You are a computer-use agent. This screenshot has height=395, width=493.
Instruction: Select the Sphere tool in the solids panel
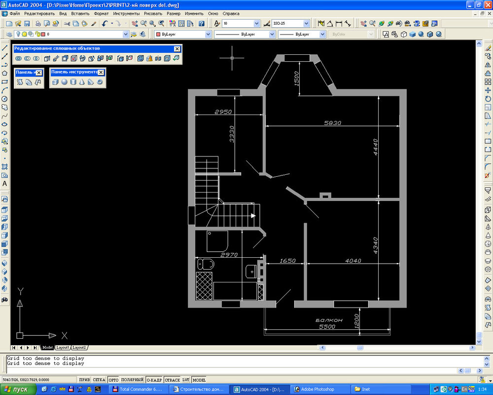coord(64,82)
